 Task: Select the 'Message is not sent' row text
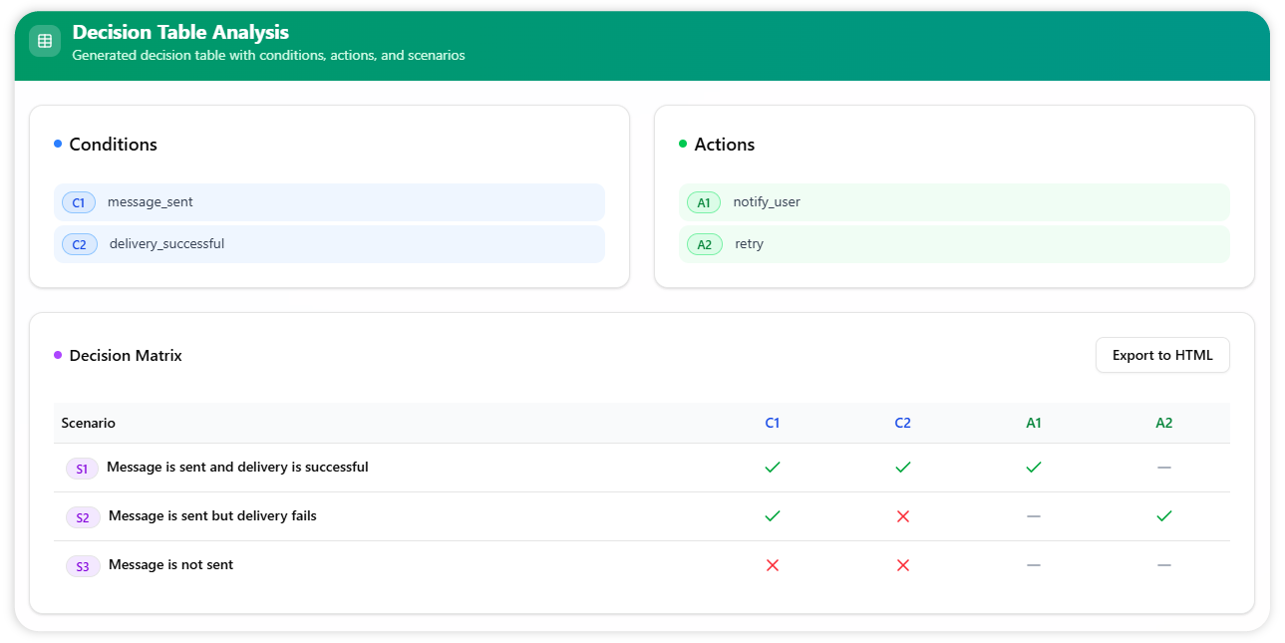click(170, 564)
